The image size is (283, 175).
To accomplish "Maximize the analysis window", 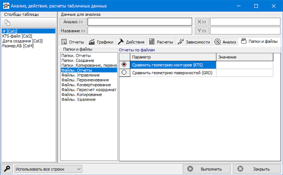I will 256,6.
